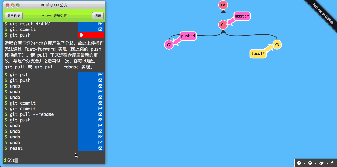This screenshot has width=337, height=167.
Task: Click the local* branch label
Action: click(258, 54)
